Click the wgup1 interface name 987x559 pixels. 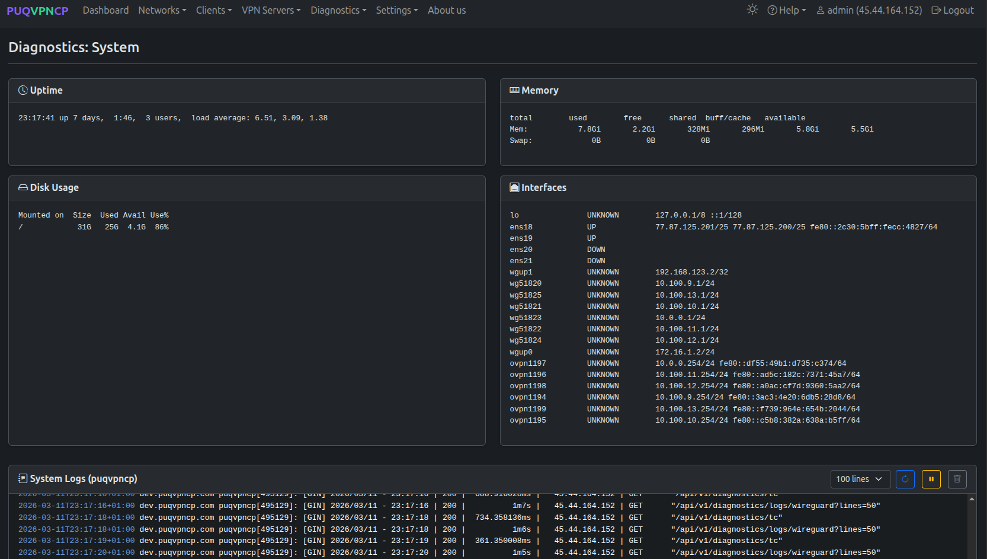[x=521, y=272]
